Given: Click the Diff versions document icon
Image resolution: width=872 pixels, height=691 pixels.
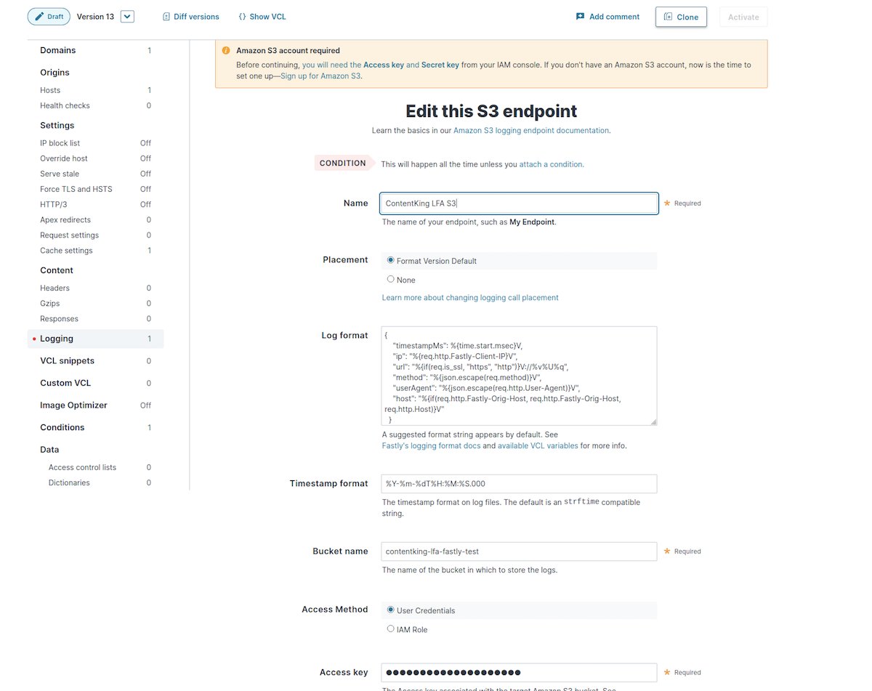Looking at the screenshot, I should [166, 17].
